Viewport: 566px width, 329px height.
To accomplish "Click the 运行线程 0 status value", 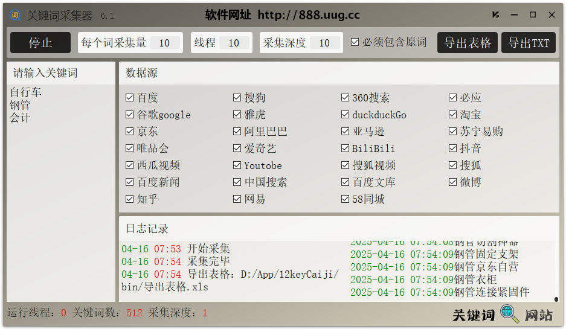I will click(63, 313).
